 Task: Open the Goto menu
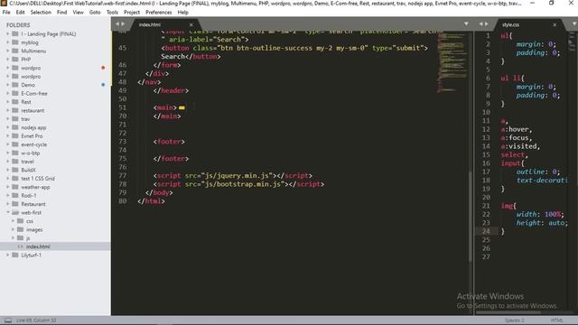[x=95, y=12]
